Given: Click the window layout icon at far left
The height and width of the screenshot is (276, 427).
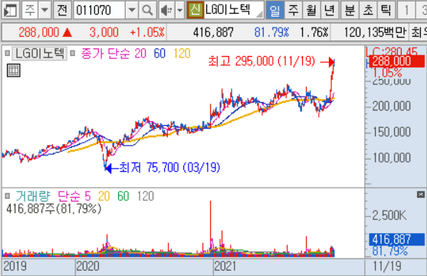Looking at the screenshot, I should tap(10, 11).
